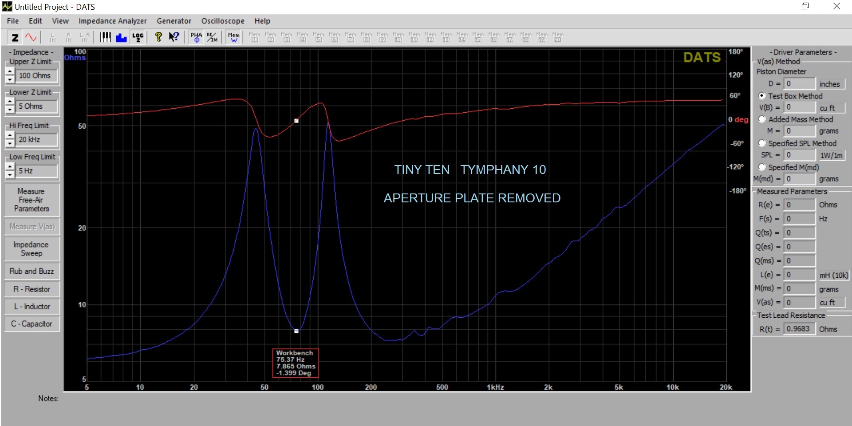The height and width of the screenshot is (426, 852).
Task: Select the Mem 2 memory slot icon
Action: [x=271, y=37]
